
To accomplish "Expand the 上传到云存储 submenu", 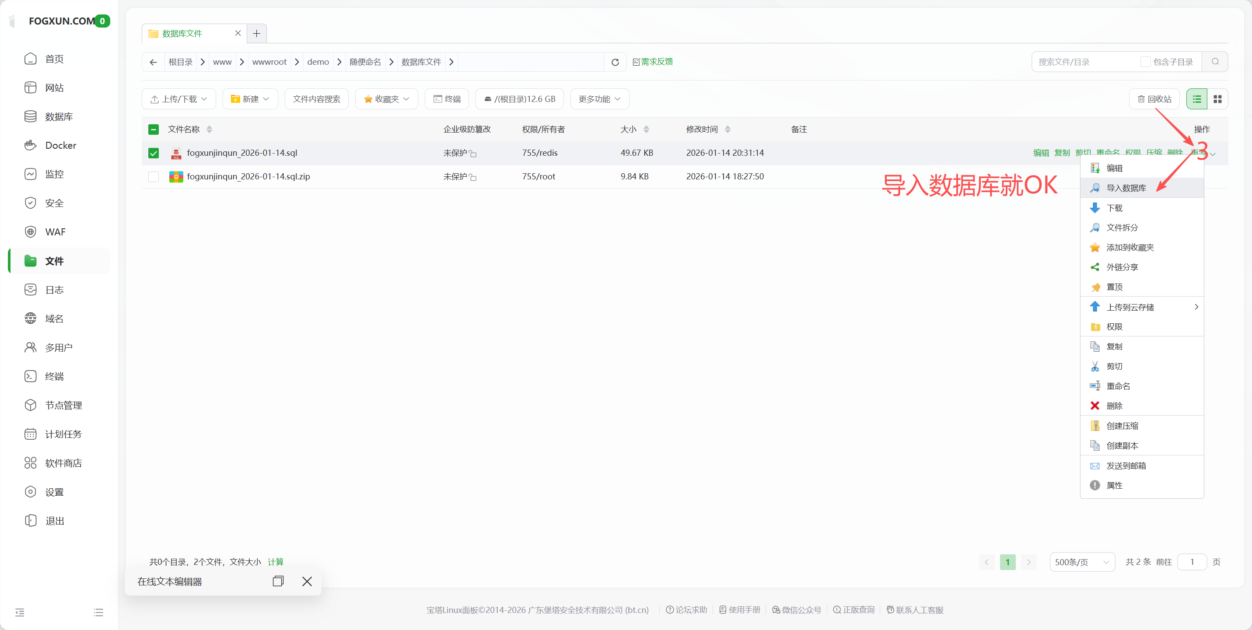I will pyautogui.click(x=1133, y=307).
